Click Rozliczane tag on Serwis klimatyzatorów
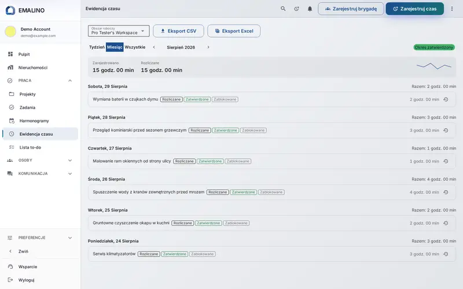 [149, 254]
